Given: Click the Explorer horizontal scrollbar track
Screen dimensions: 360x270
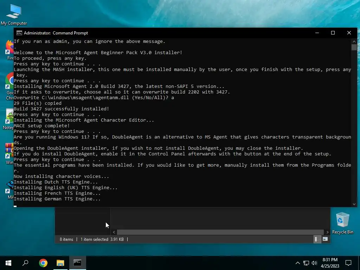Looking at the screenshot, I should pyautogui.click(x=220, y=232).
